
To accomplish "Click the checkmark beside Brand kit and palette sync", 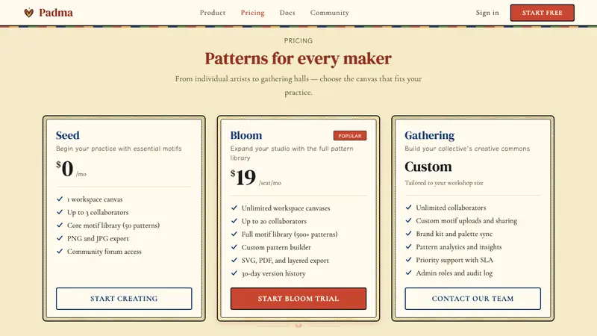I will 408,234.
